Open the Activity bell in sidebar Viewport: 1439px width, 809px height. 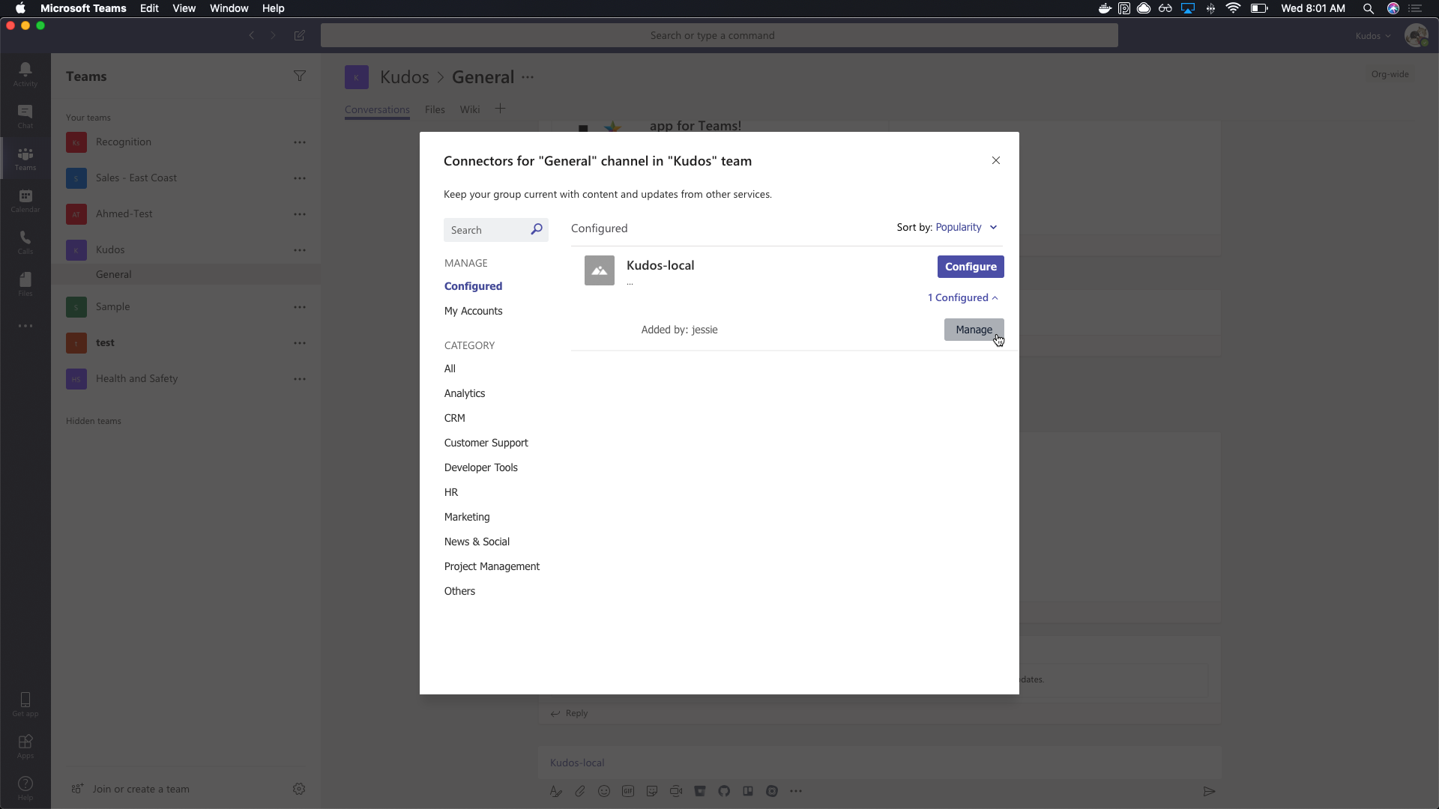pyautogui.click(x=25, y=73)
